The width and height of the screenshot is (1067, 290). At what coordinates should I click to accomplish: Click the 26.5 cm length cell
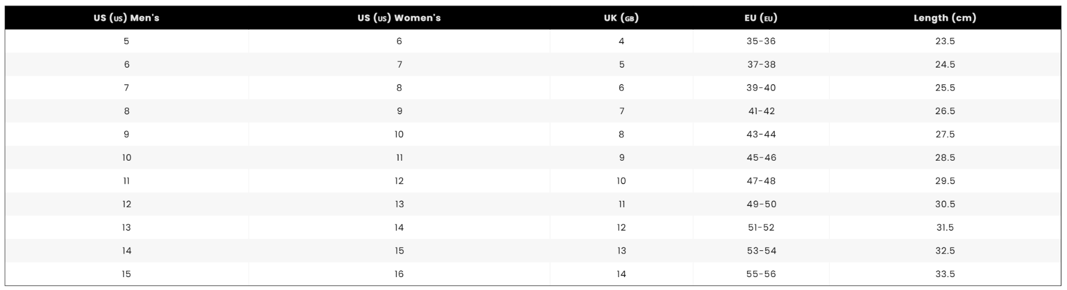(x=945, y=111)
